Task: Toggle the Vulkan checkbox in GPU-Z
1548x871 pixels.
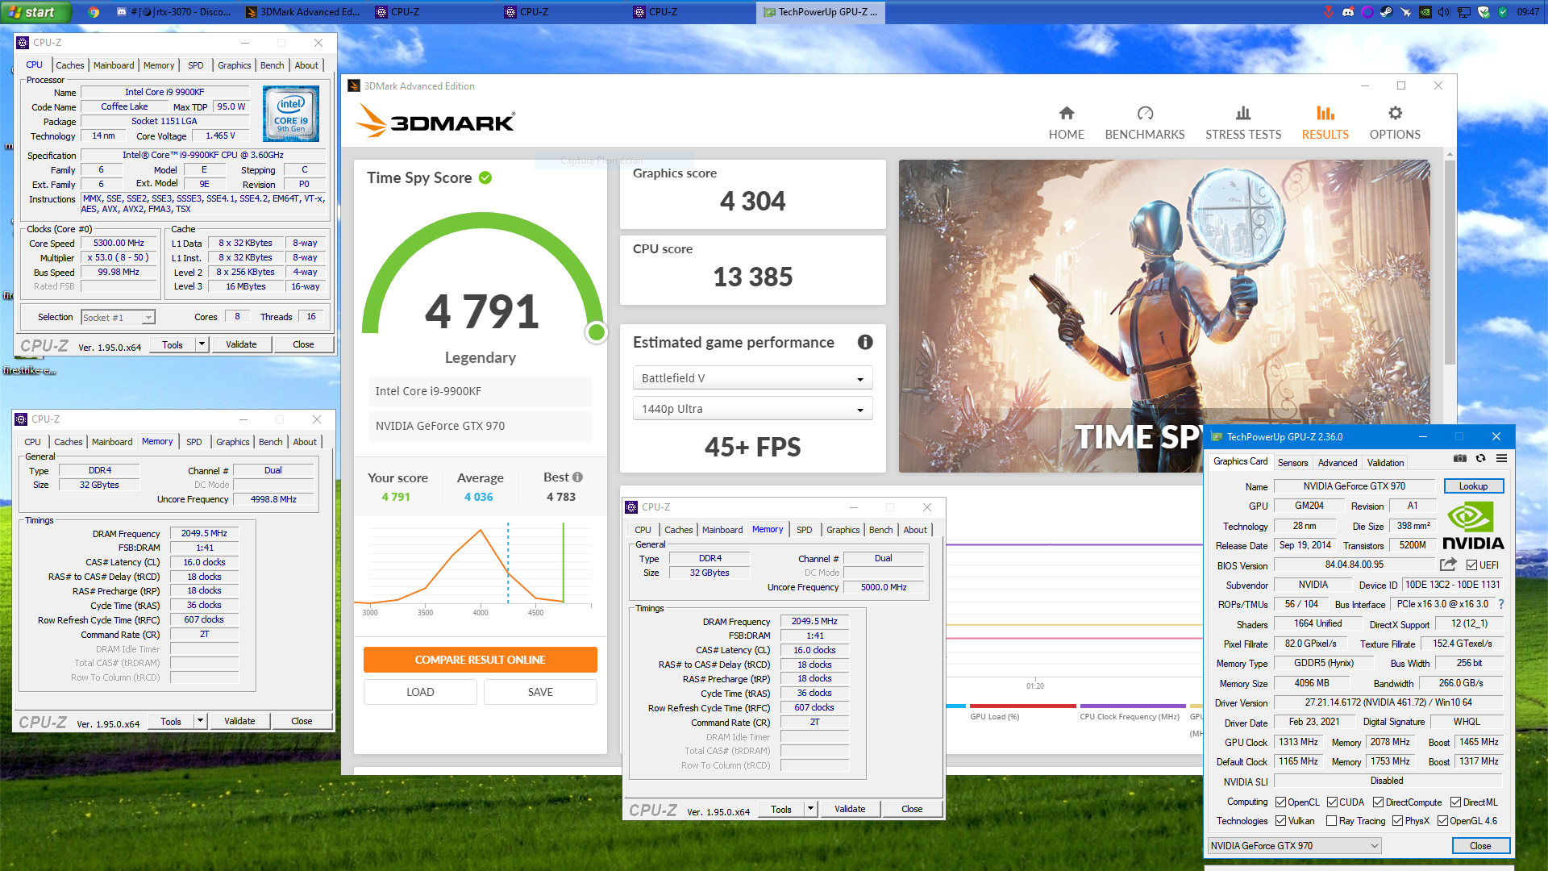Action: point(1280,821)
